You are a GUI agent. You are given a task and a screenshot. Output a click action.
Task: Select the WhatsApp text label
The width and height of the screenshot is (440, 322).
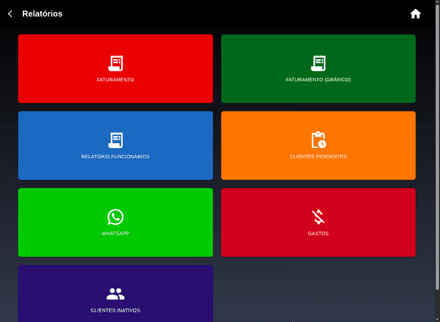coord(115,234)
